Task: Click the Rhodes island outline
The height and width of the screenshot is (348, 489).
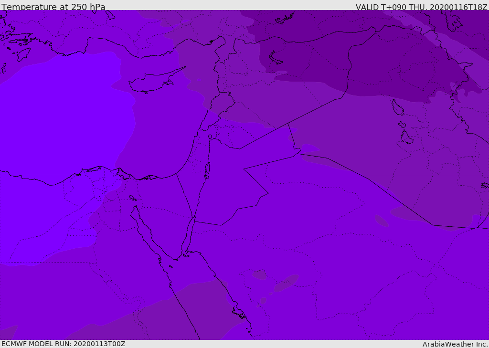Action: (x=23, y=54)
